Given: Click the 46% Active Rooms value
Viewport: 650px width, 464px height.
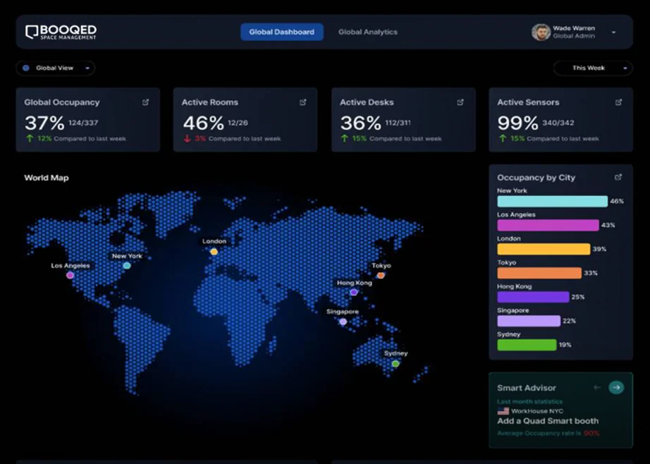Looking at the screenshot, I should click(x=203, y=123).
